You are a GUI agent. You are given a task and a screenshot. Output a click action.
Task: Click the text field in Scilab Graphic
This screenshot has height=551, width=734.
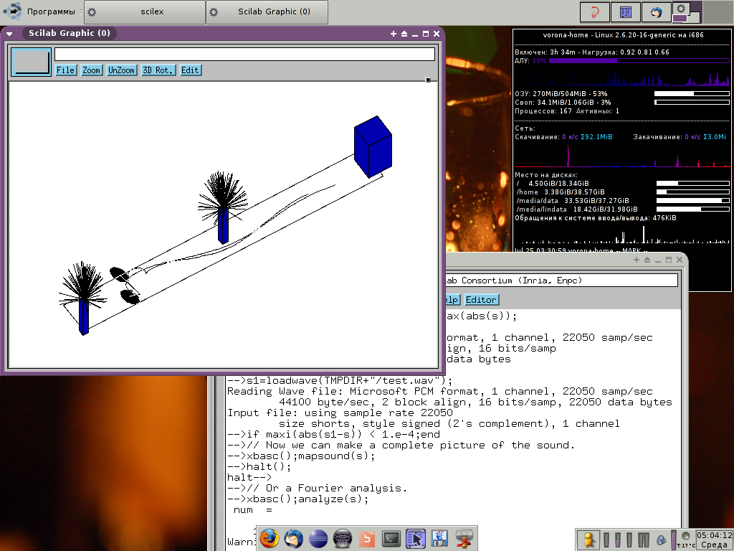[x=244, y=54]
